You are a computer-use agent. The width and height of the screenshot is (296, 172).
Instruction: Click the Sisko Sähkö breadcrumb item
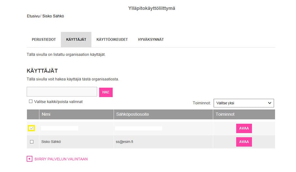[x=53, y=16]
